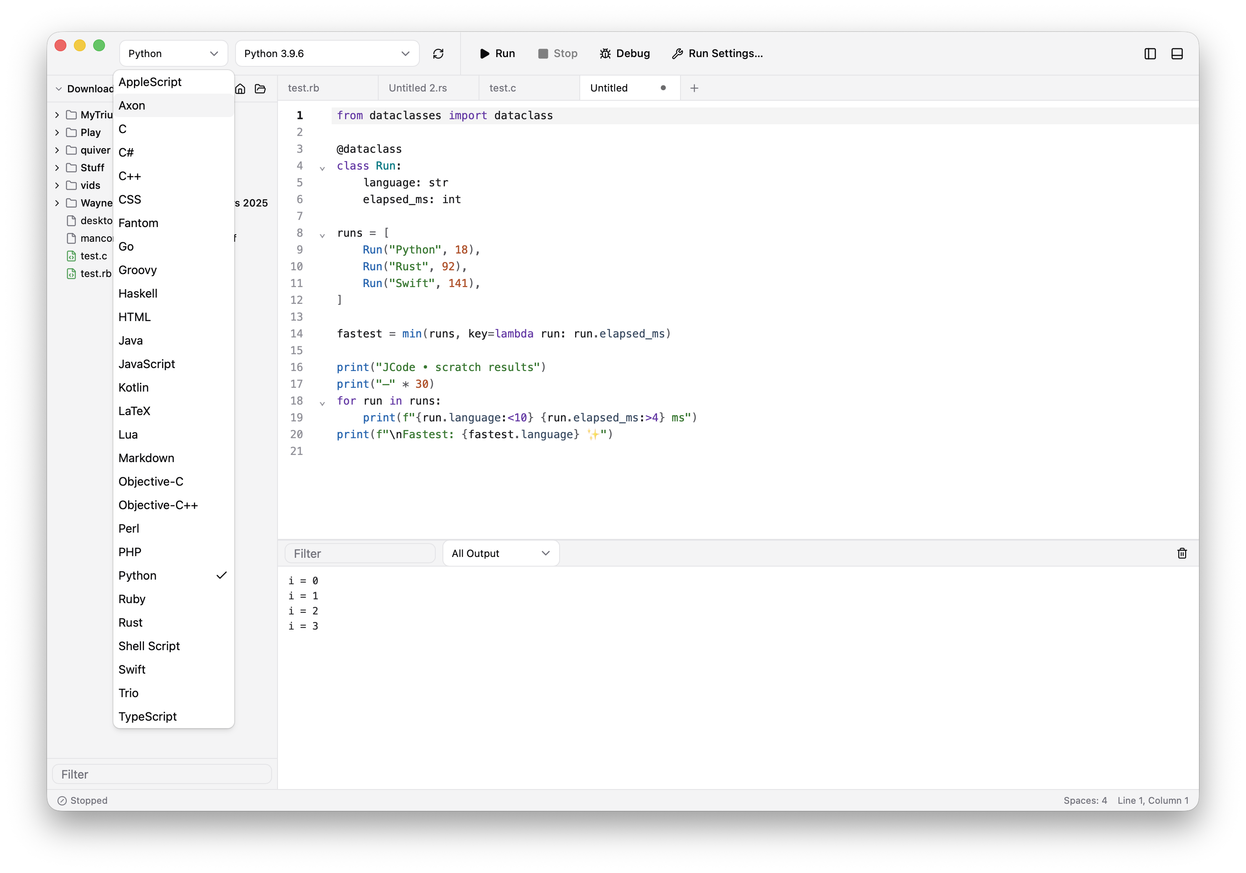Switch to the Untitled 2.rs tab
This screenshot has height=873, width=1246.
coord(428,88)
